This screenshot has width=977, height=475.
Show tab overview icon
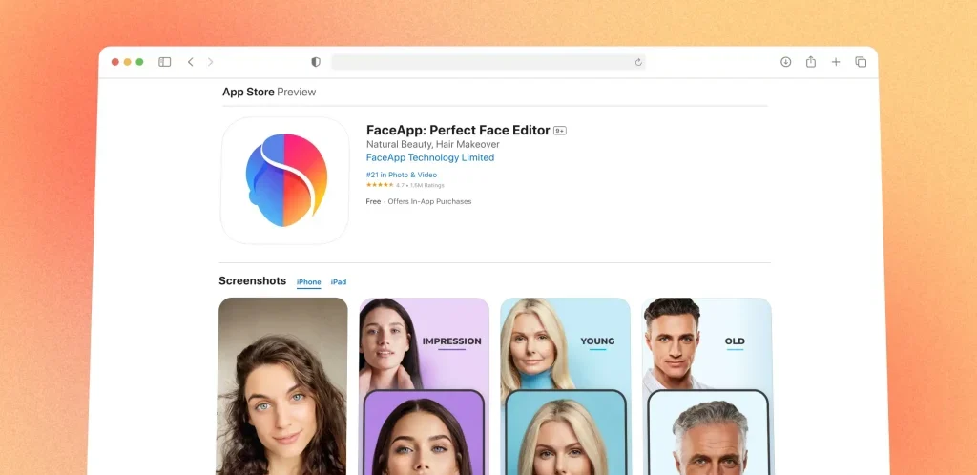(861, 62)
